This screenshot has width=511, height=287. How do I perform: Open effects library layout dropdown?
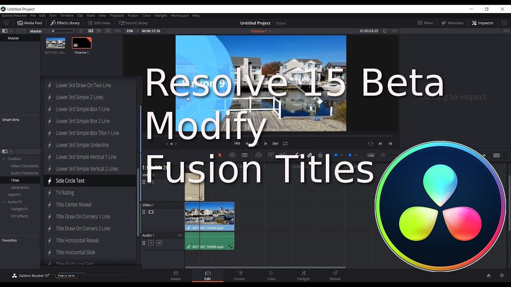(8, 151)
